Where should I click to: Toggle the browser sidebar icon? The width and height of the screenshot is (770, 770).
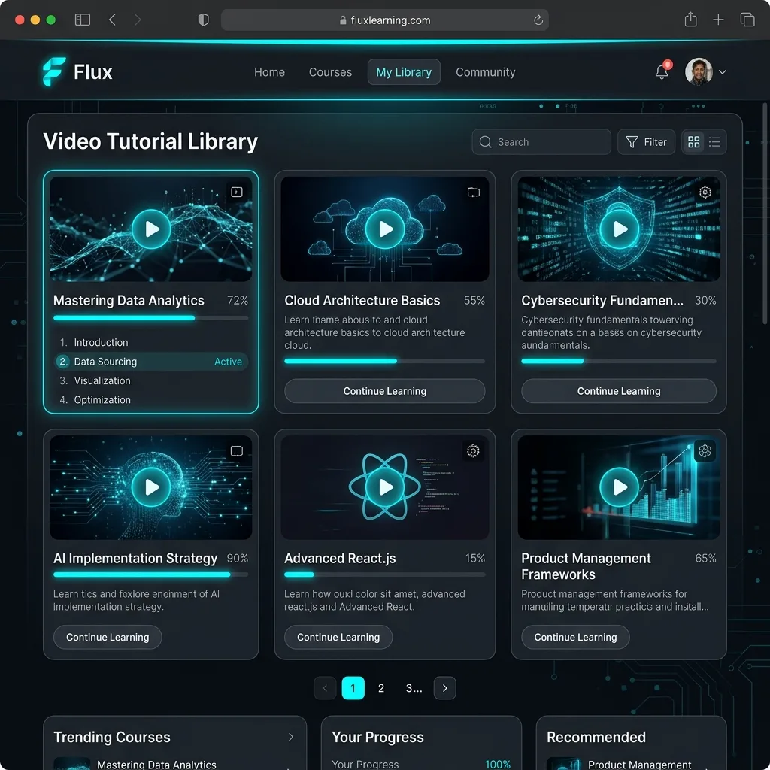[x=83, y=20]
